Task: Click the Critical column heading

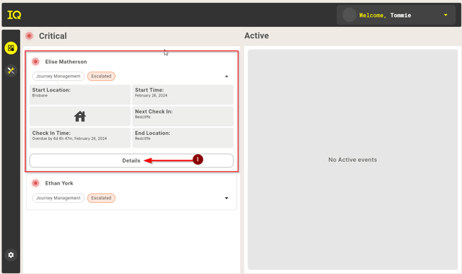Action: coord(53,36)
